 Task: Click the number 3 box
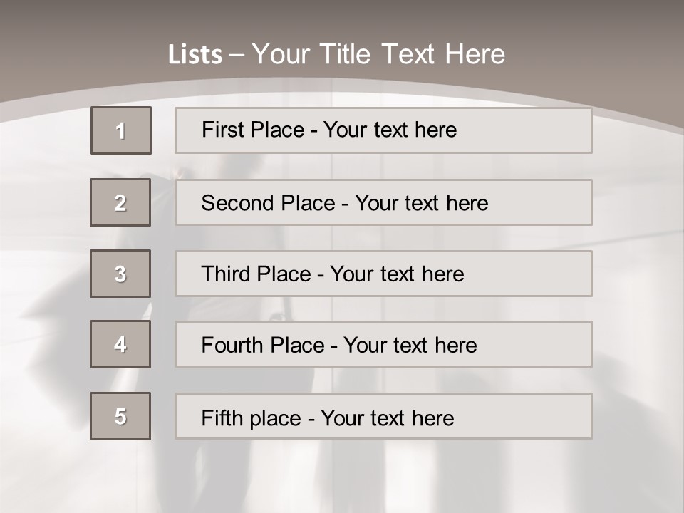tap(120, 274)
